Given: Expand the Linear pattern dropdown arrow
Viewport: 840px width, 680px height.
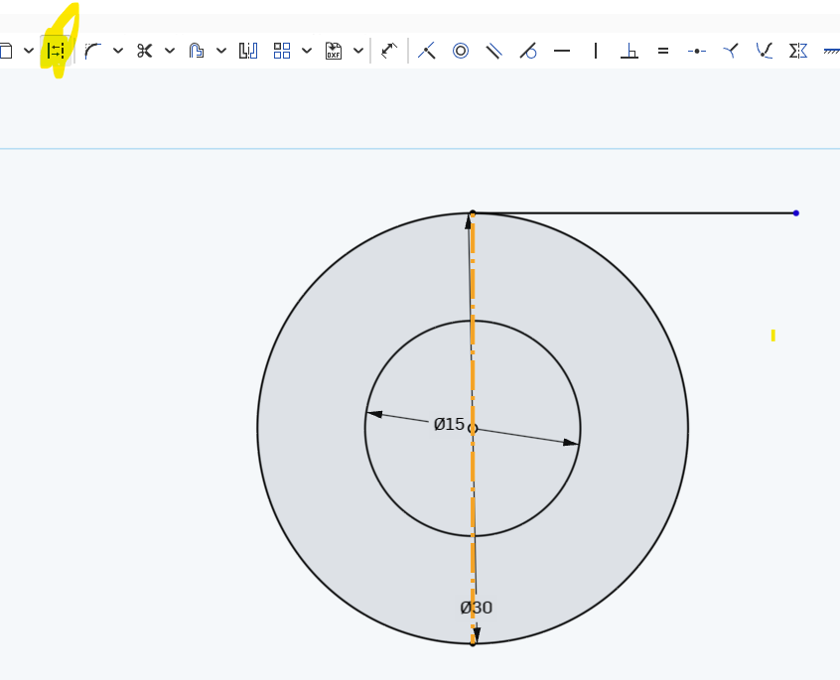Looking at the screenshot, I should [x=307, y=51].
